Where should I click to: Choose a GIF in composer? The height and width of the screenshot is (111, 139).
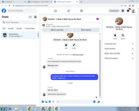coord(53,102)
